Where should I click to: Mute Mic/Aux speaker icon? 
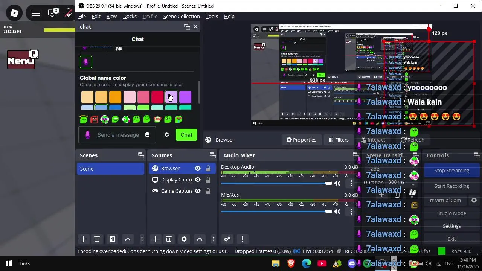click(x=337, y=212)
